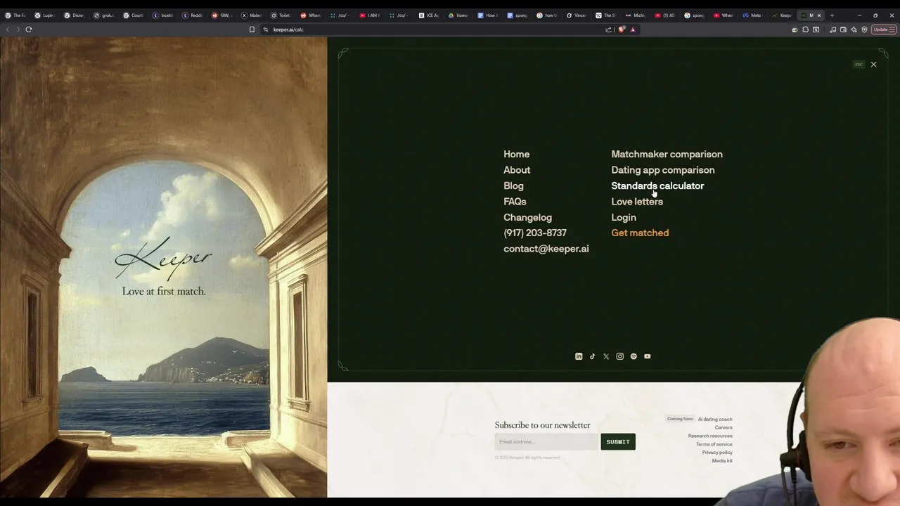This screenshot has height=506, width=900.
Task: Open Keeper's X (Twitter) icon
Action: (x=606, y=356)
